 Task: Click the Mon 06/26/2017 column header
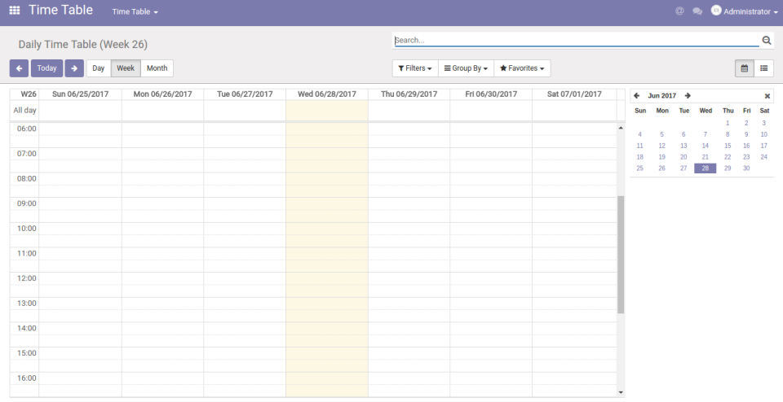(x=163, y=94)
